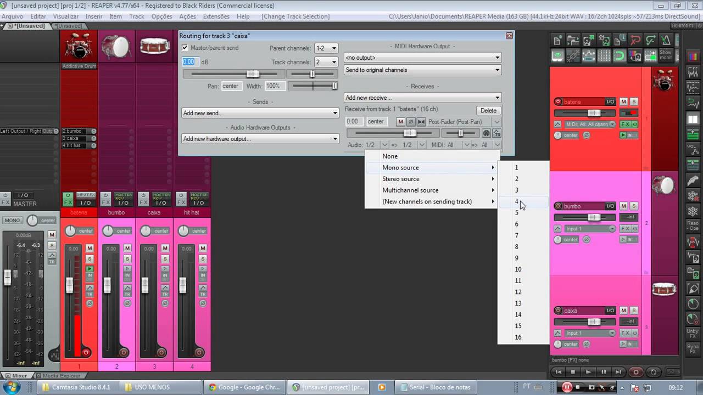
Task: Click the transport Record button
Action: [x=636, y=372]
